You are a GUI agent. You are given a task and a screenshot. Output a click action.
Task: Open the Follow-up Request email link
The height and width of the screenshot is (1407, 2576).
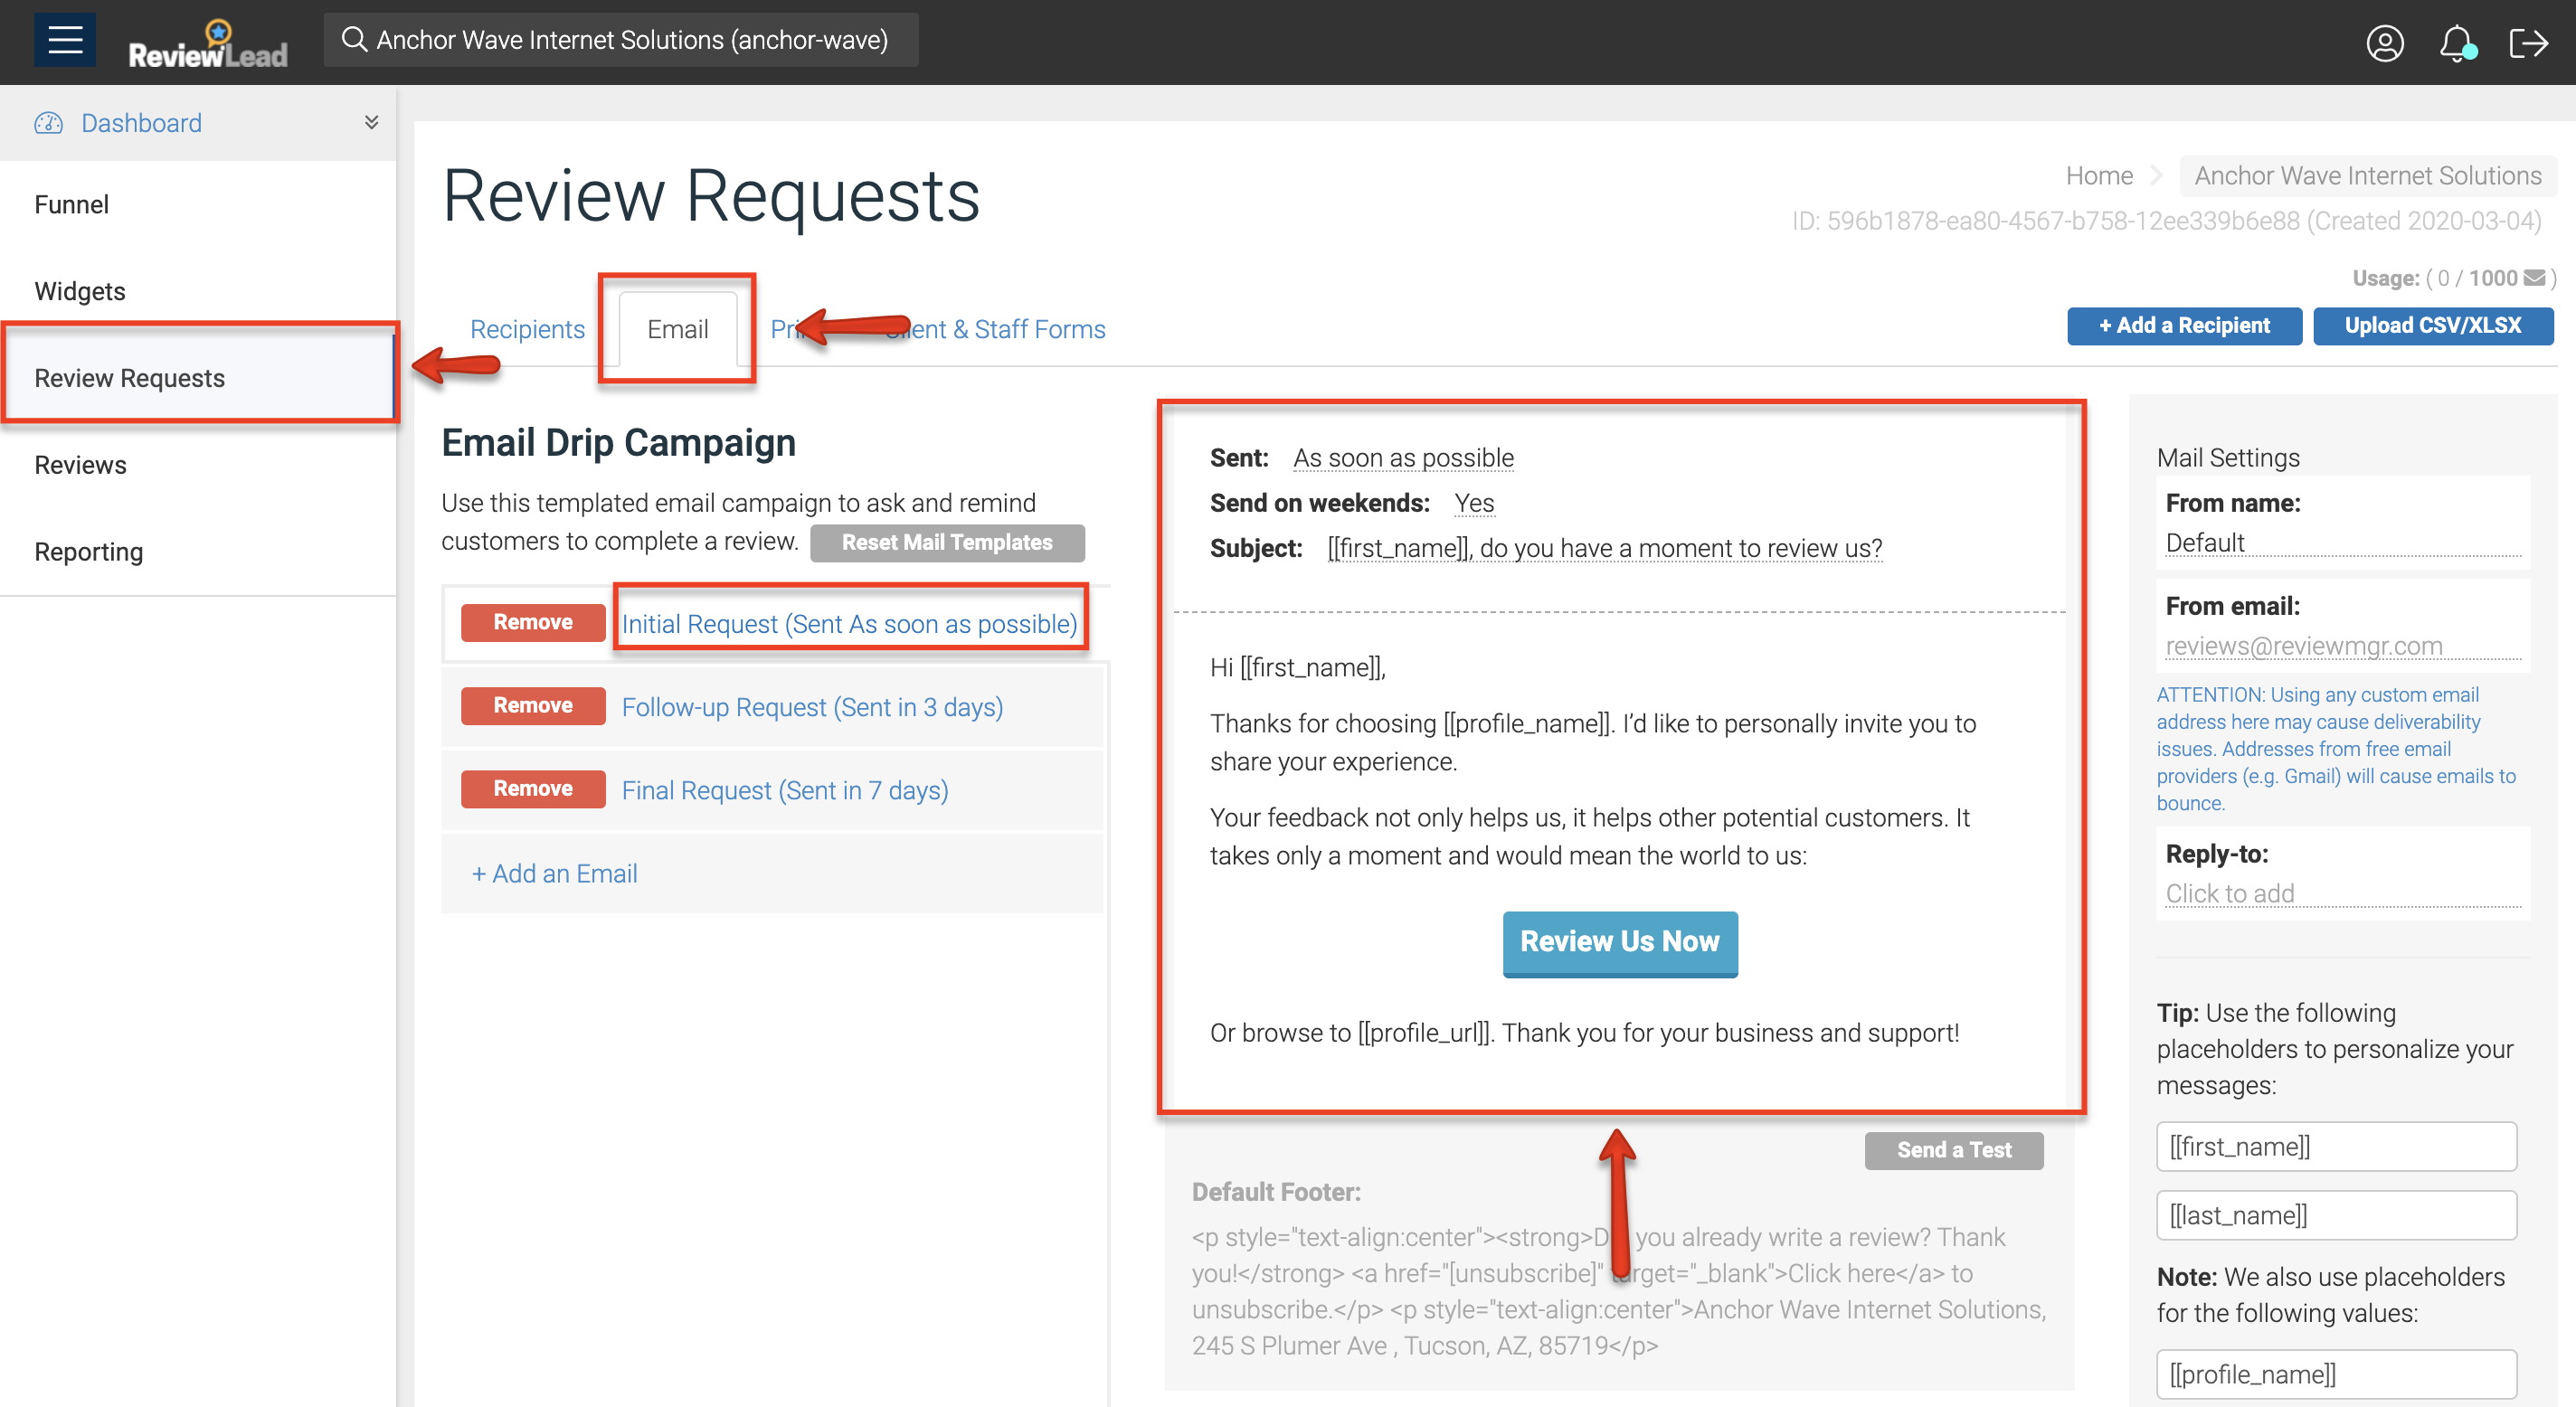point(812,707)
